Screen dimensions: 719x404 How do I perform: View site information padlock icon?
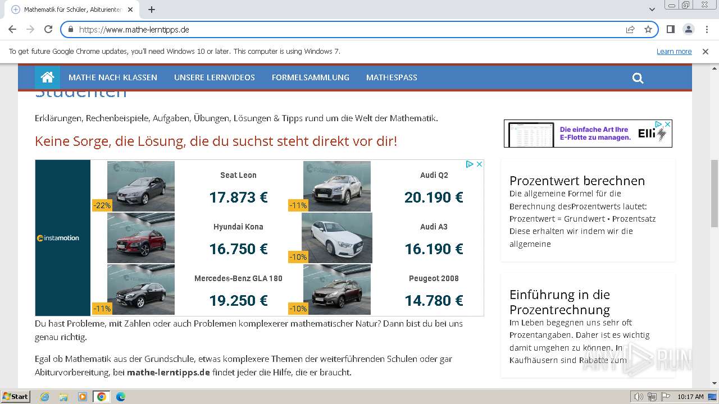(x=71, y=29)
